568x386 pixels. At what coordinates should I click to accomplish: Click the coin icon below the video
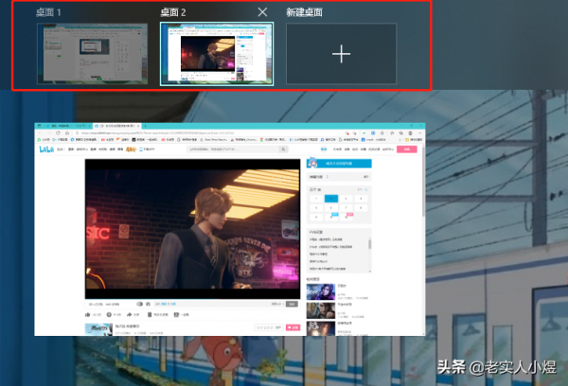coord(109,315)
